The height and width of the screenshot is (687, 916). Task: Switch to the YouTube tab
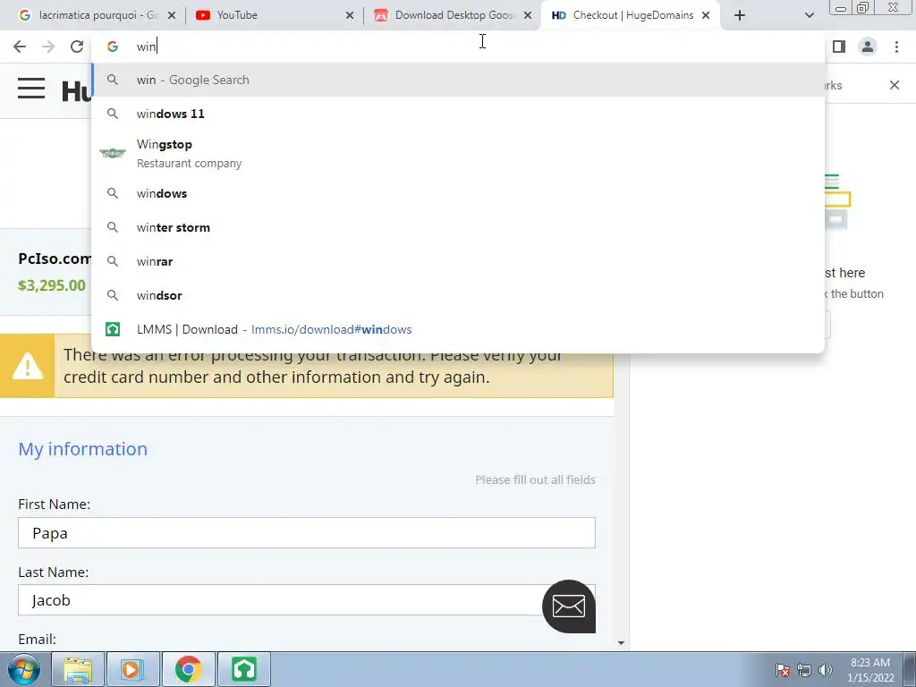click(275, 15)
